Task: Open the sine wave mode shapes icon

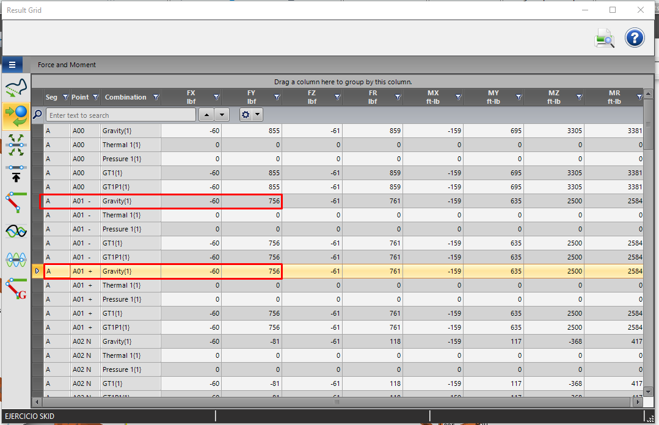Action: pos(16,231)
